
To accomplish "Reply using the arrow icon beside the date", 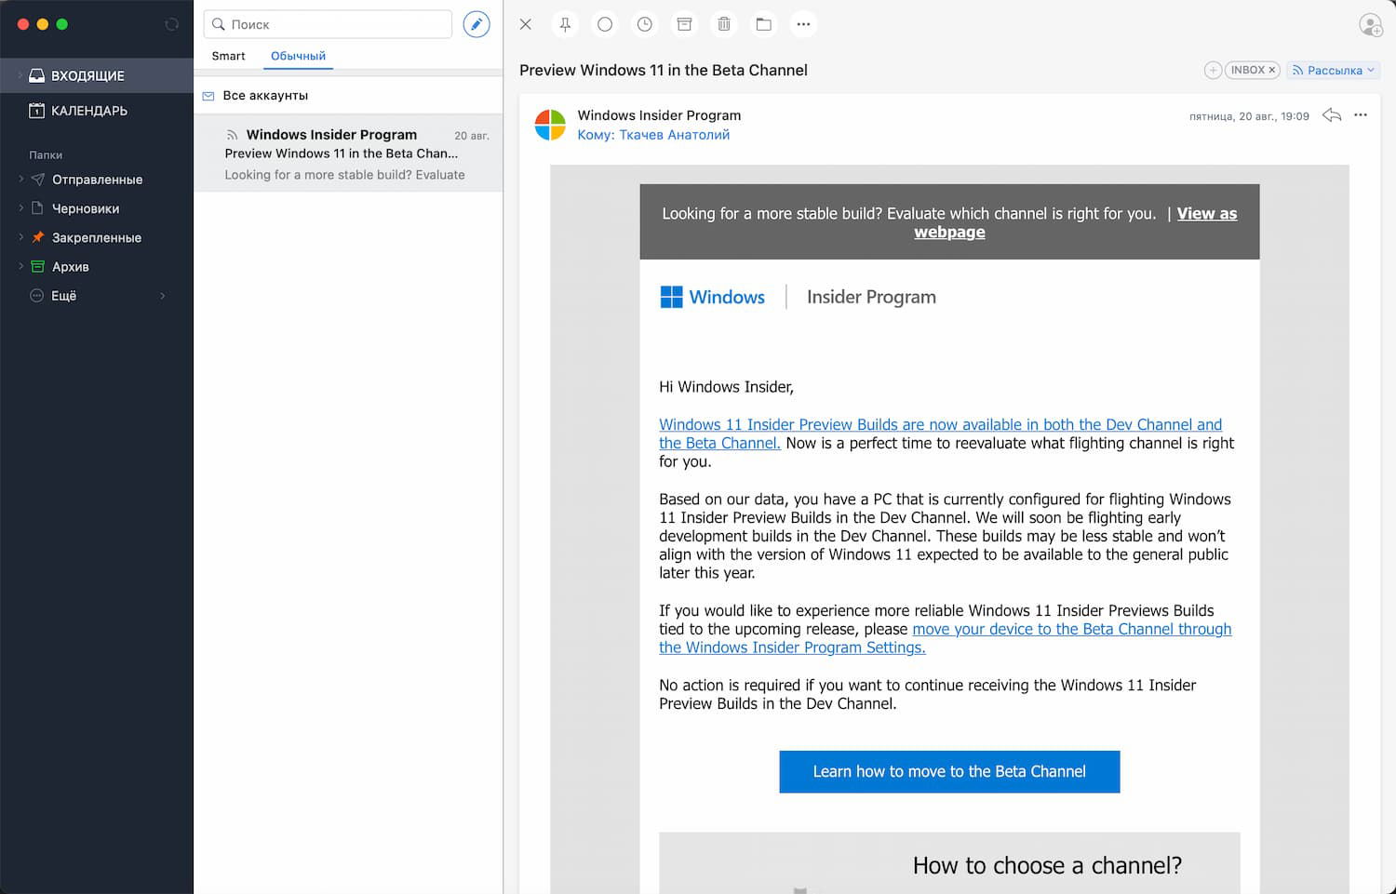I will [x=1332, y=115].
